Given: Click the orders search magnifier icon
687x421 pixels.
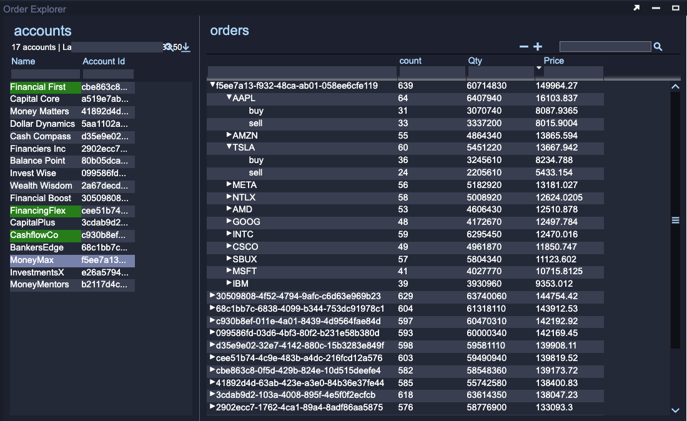Looking at the screenshot, I should click(x=658, y=47).
